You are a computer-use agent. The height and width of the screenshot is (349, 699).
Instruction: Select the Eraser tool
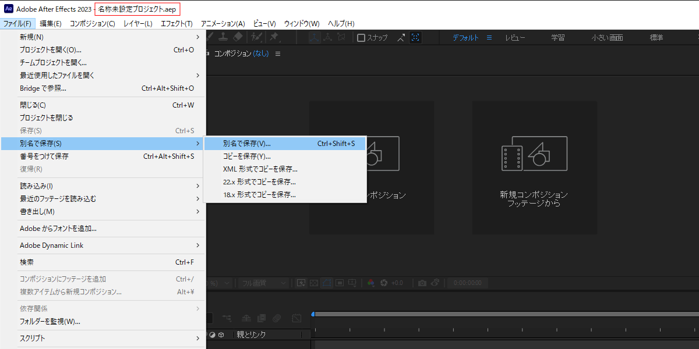click(237, 37)
